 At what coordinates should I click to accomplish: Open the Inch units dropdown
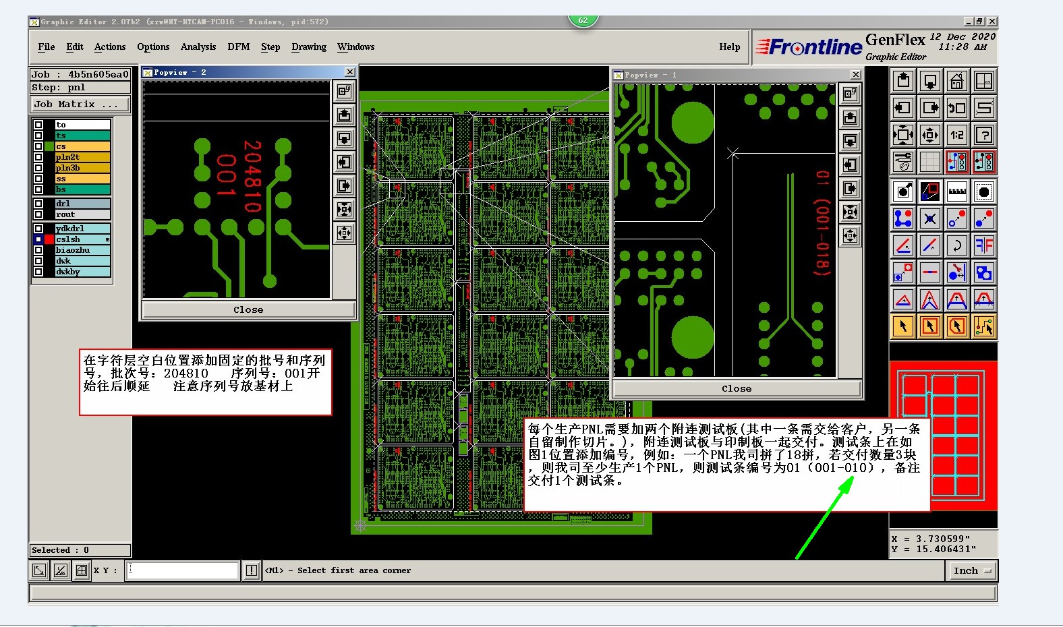972,570
